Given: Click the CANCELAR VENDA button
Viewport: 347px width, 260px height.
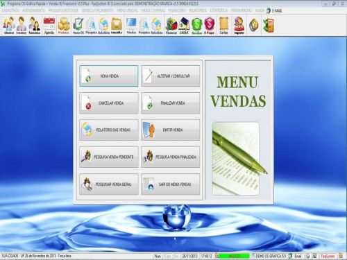Looking at the screenshot, I should pyautogui.click(x=109, y=103).
